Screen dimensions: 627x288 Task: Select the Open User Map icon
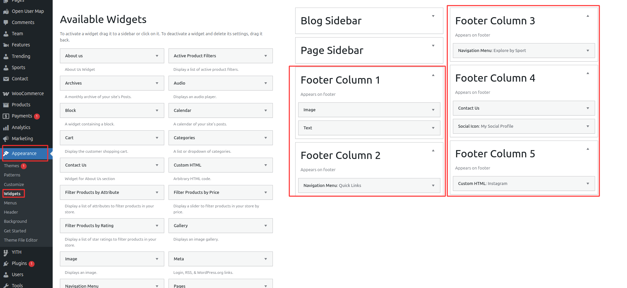point(6,11)
